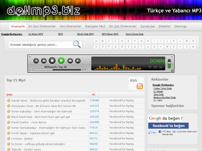Open the orange RSS feed icon
This screenshot has height=151, width=202.
point(140,86)
